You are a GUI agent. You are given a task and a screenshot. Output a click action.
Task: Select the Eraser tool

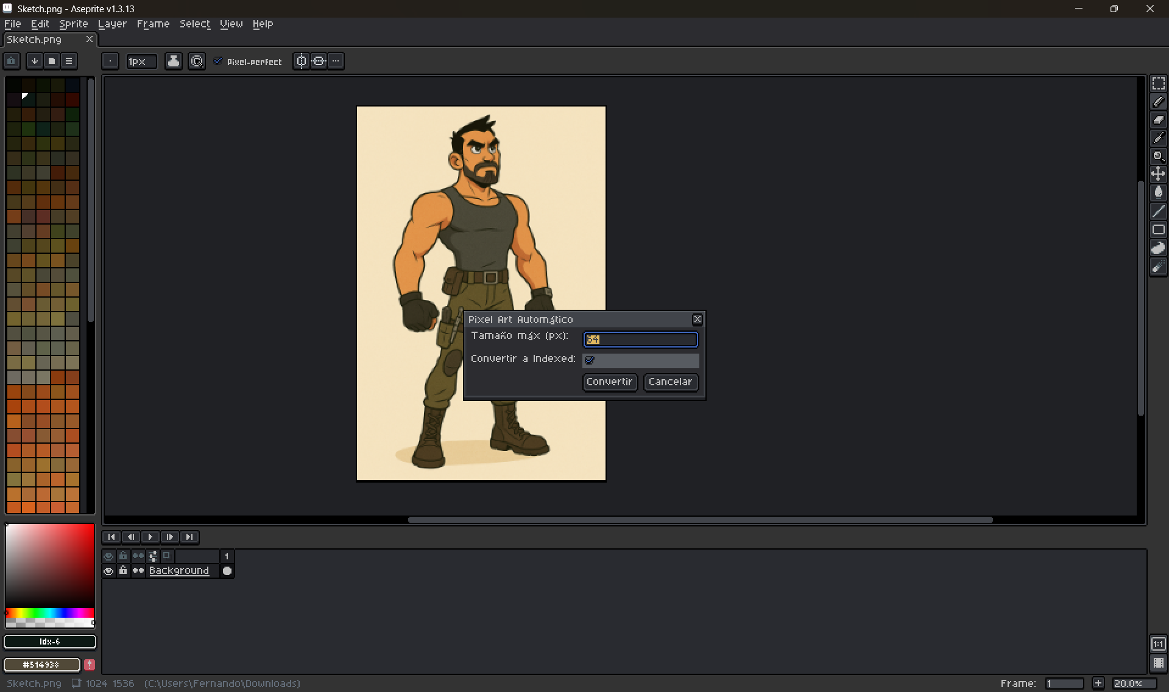pos(1158,120)
